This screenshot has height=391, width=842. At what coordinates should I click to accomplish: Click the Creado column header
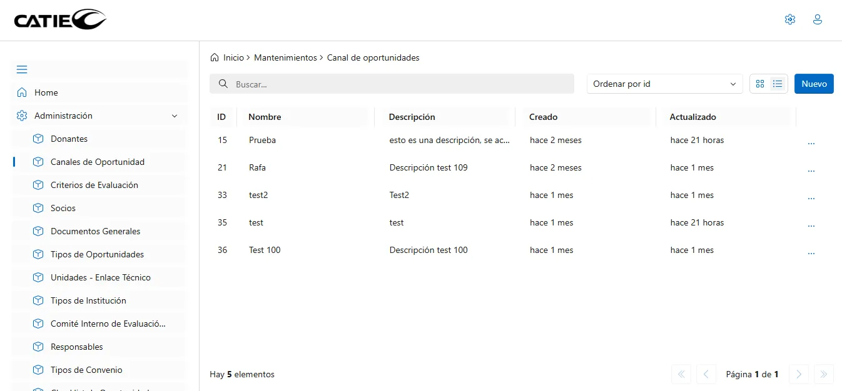coord(543,117)
